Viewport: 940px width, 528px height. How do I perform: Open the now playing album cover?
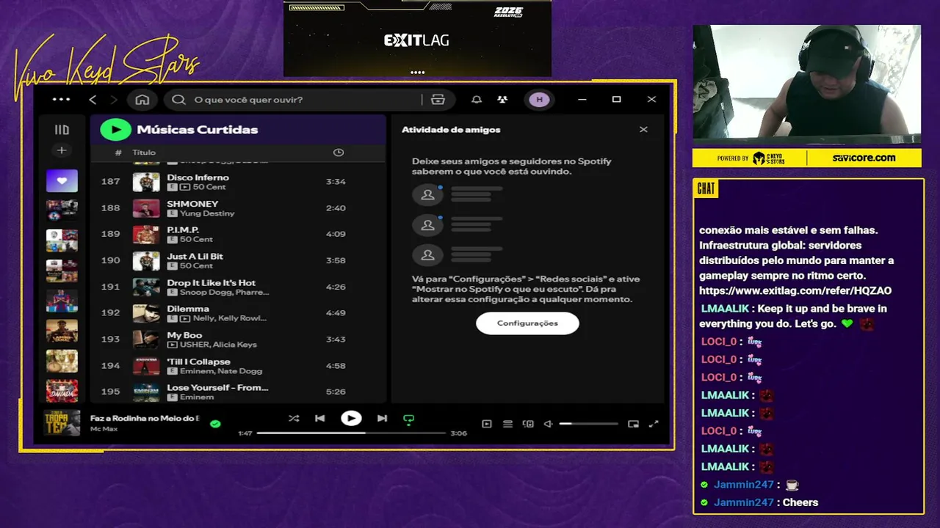click(x=62, y=423)
